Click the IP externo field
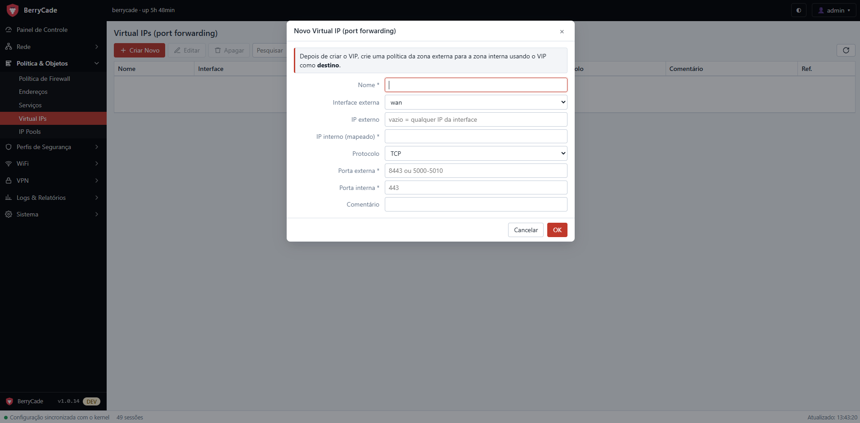The width and height of the screenshot is (860, 423). point(476,119)
